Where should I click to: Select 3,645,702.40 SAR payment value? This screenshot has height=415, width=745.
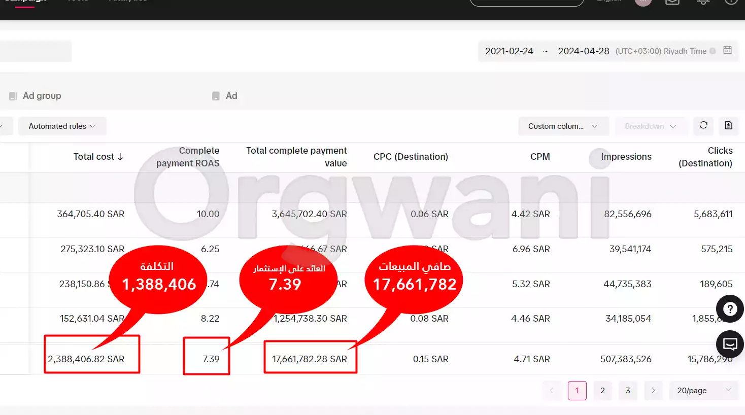309,214
